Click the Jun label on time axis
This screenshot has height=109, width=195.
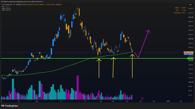61,101
